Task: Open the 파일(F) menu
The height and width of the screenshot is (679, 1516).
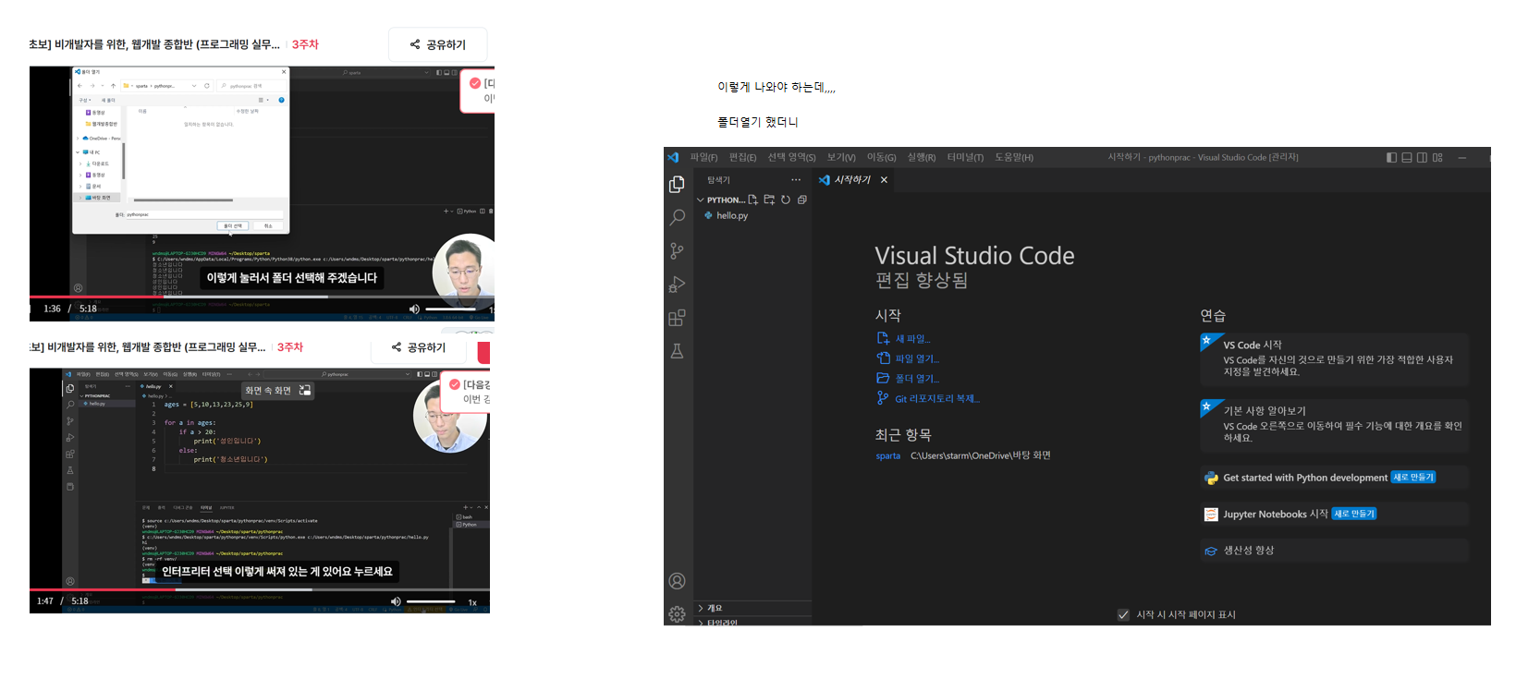Action: (x=703, y=157)
